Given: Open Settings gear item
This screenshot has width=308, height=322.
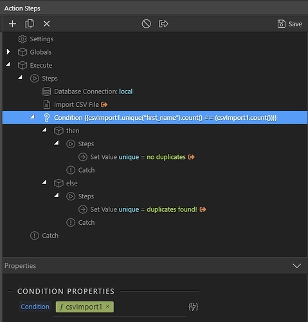Looking at the screenshot, I should click(23, 39).
